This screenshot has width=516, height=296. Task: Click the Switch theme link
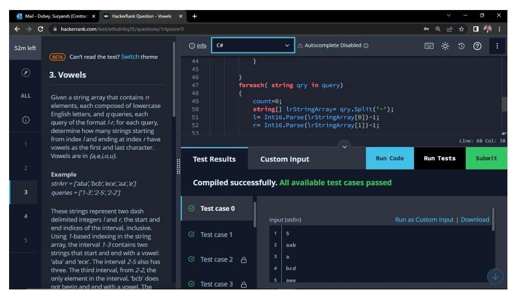[x=130, y=56]
